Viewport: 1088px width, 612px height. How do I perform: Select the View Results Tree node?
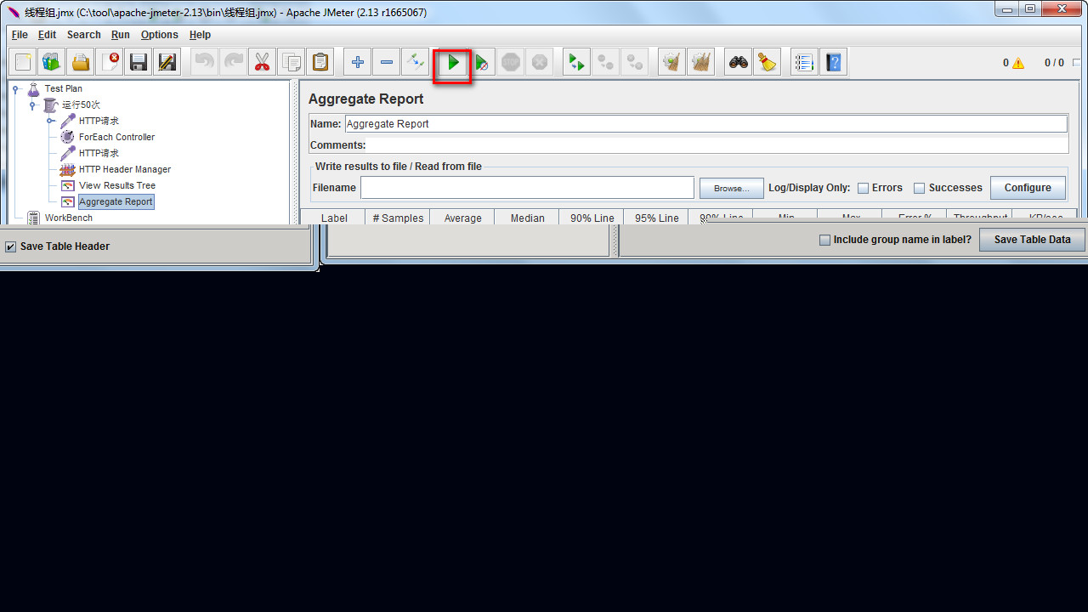pyautogui.click(x=117, y=185)
